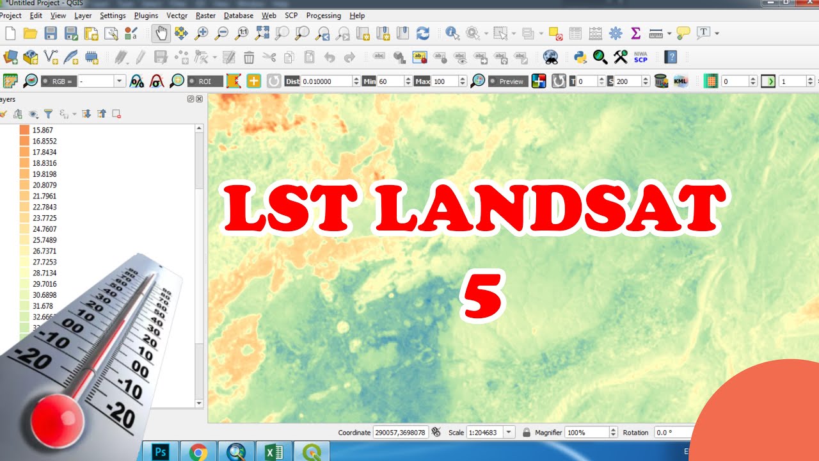Image resolution: width=819 pixels, height=461 pixels.
Task: Click the Zoom Full extent icon
Action: [x=262, y=33]
